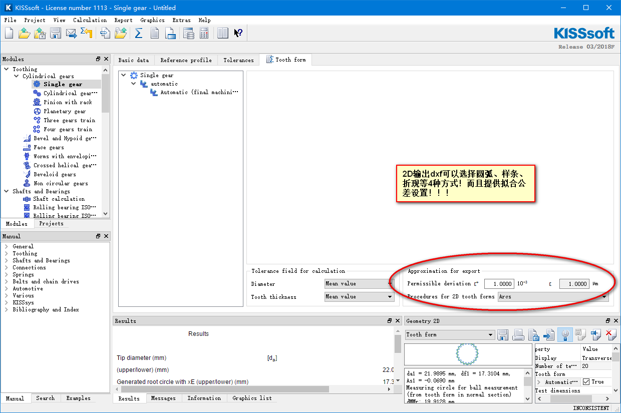Open the File menu
The height and width of the screenshot is (413, 621).
point(10,20)
